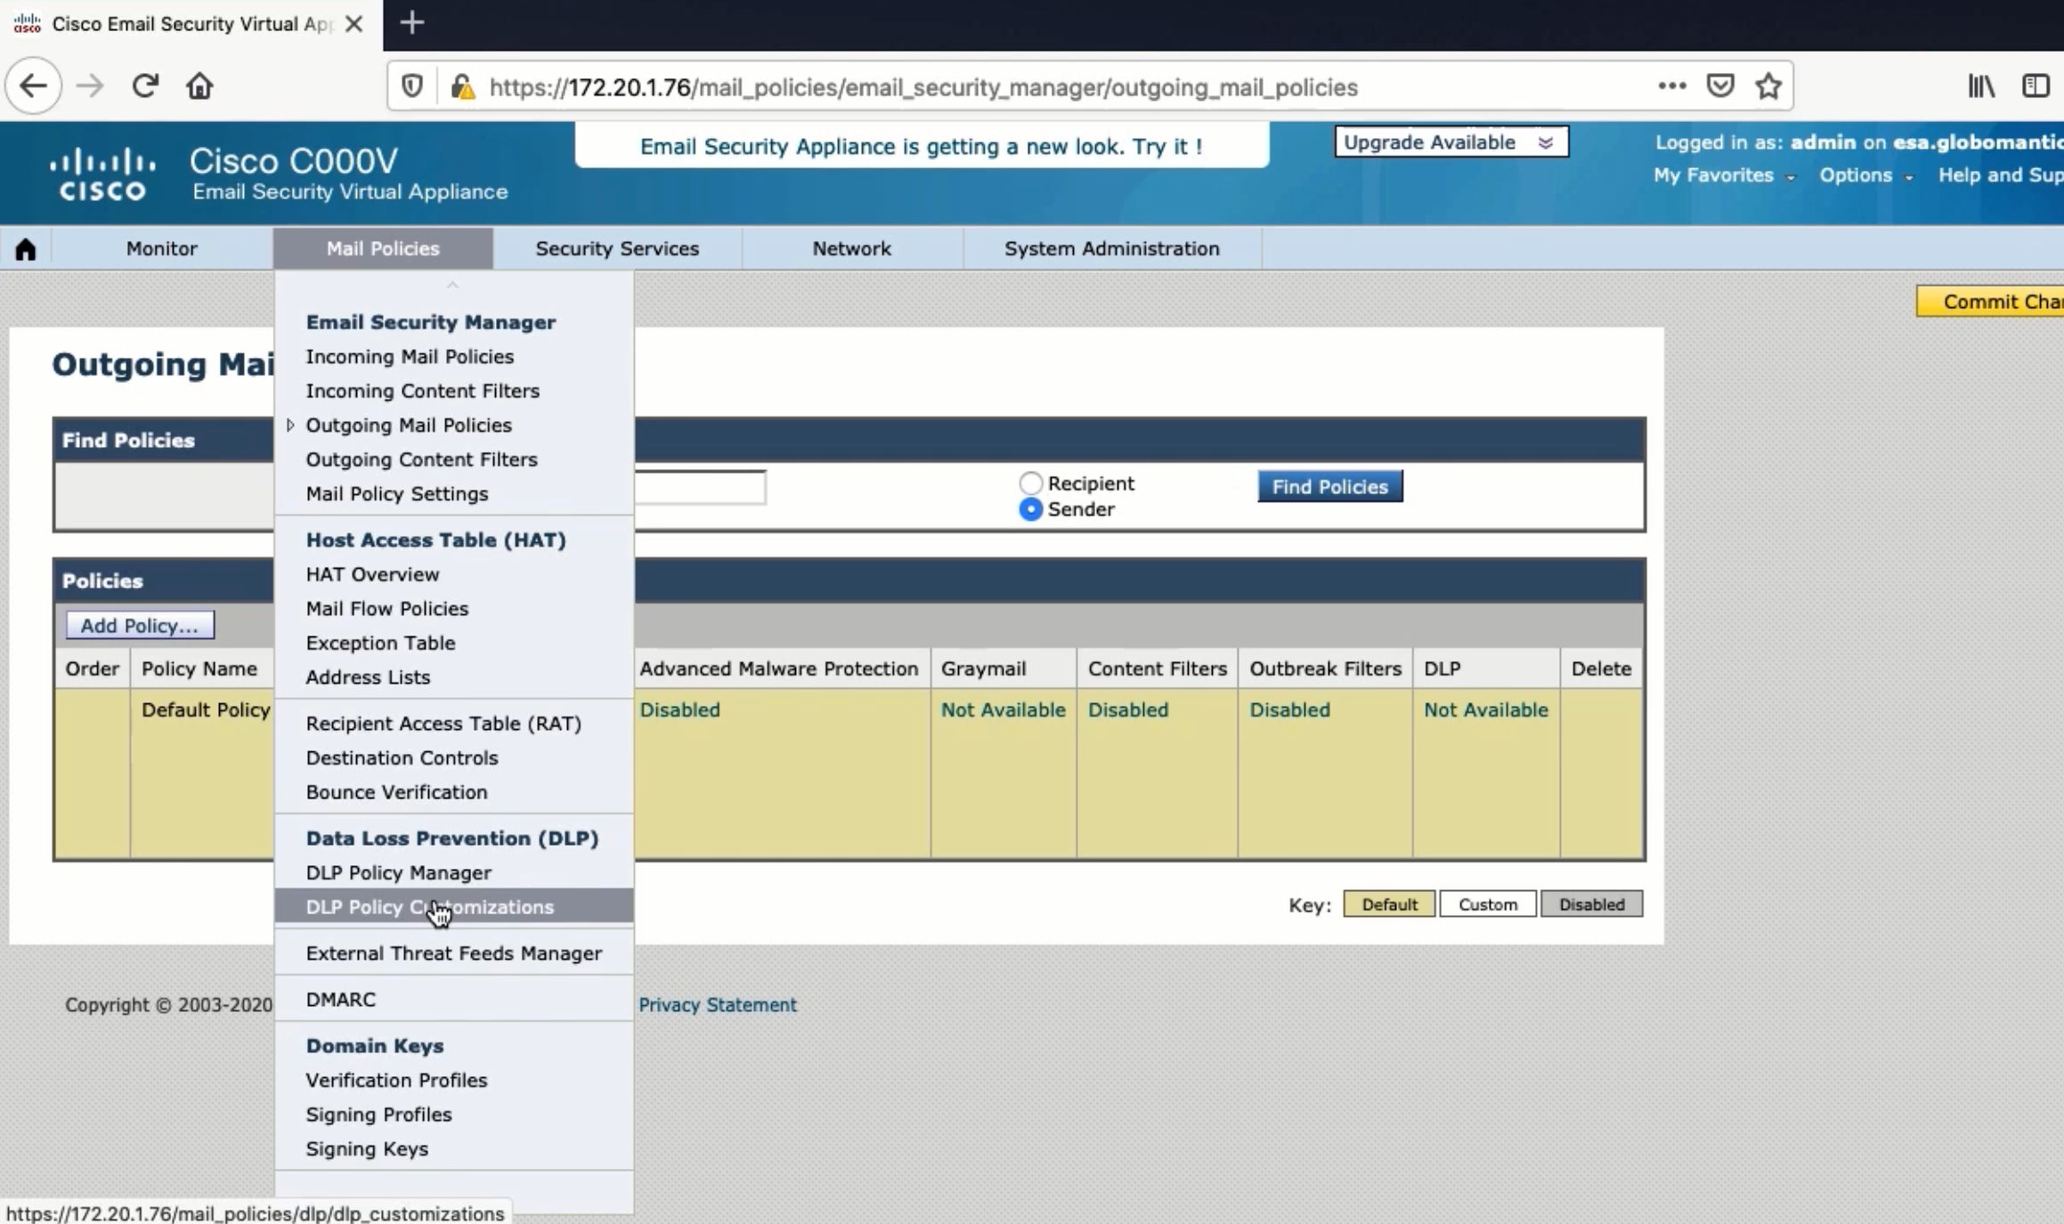Viewport: 2064px width, 1224px height.
Task: Open the Network menu
Action: point(851,248)
